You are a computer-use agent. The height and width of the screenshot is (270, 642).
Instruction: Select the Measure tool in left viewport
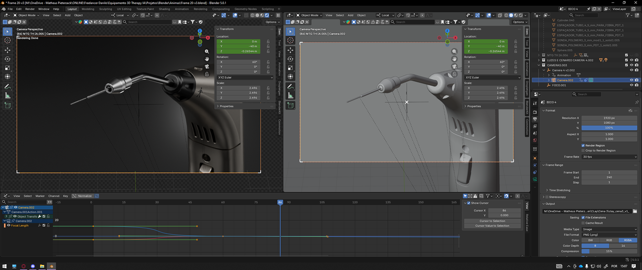7,96
